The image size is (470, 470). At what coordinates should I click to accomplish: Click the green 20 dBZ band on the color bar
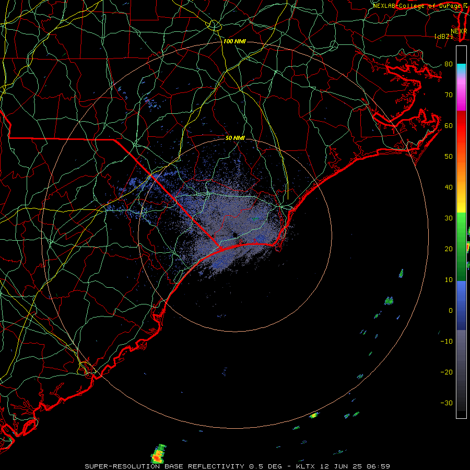(461, 249)
